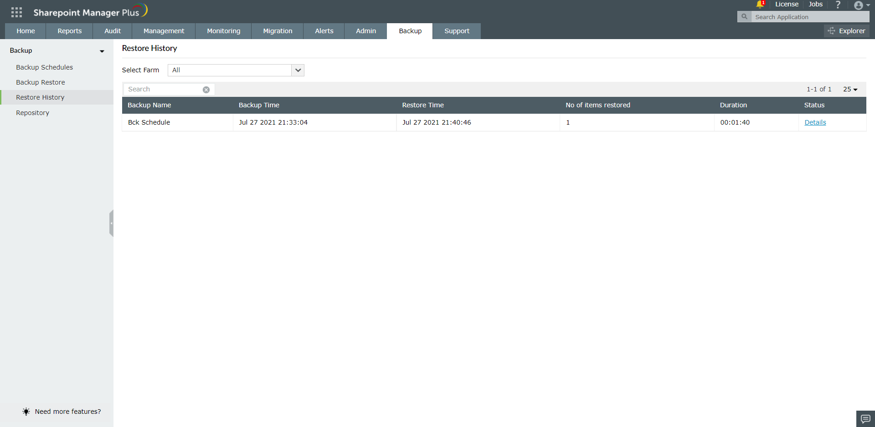Click the Need more features lightbulb
This screenshot has height=427, width=875.
coord(26,412)
